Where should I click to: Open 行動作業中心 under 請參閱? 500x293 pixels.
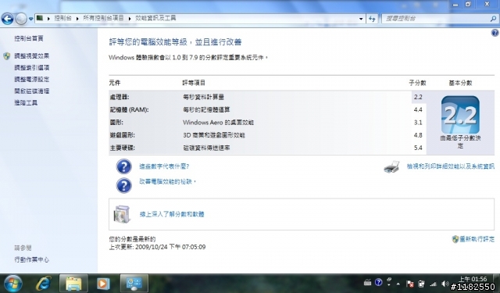pyautogui.click(x=31, y=260)
